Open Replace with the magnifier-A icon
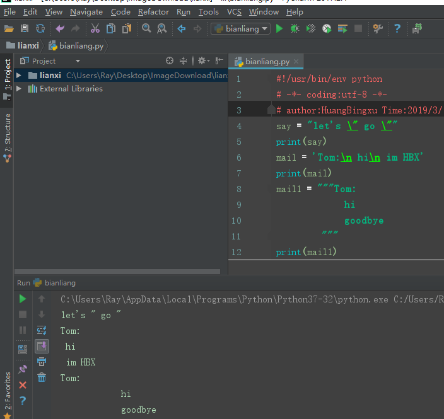Viewport: 444px width, 419px height. point(161,28)
